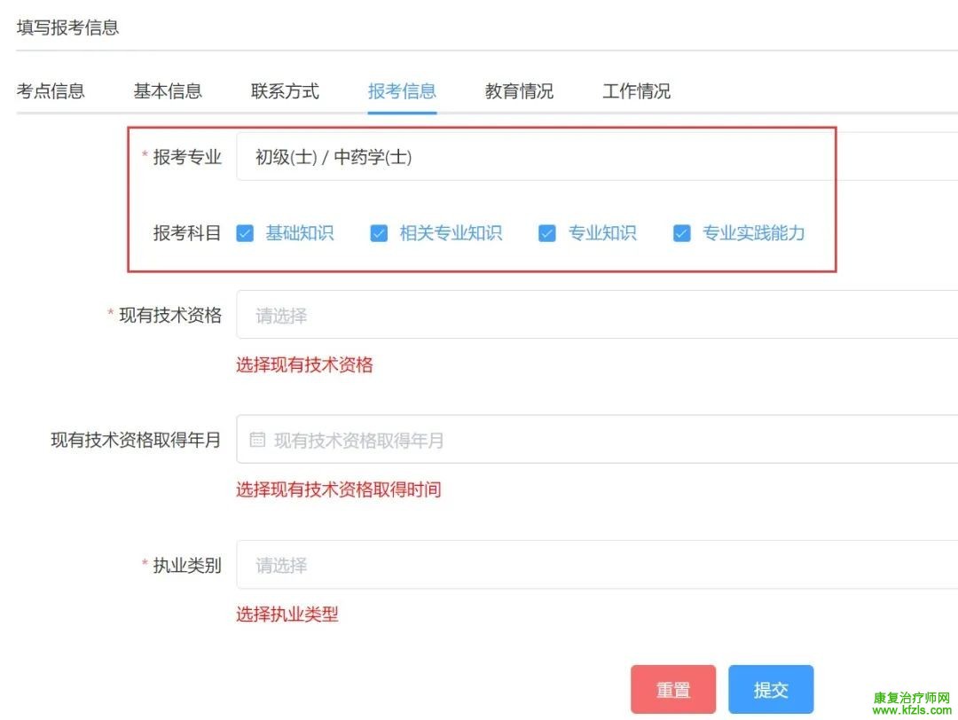The image size is (958, 720).
Task: Toggle the 专业实践能力 checkbox
Action: coord(681,234)
